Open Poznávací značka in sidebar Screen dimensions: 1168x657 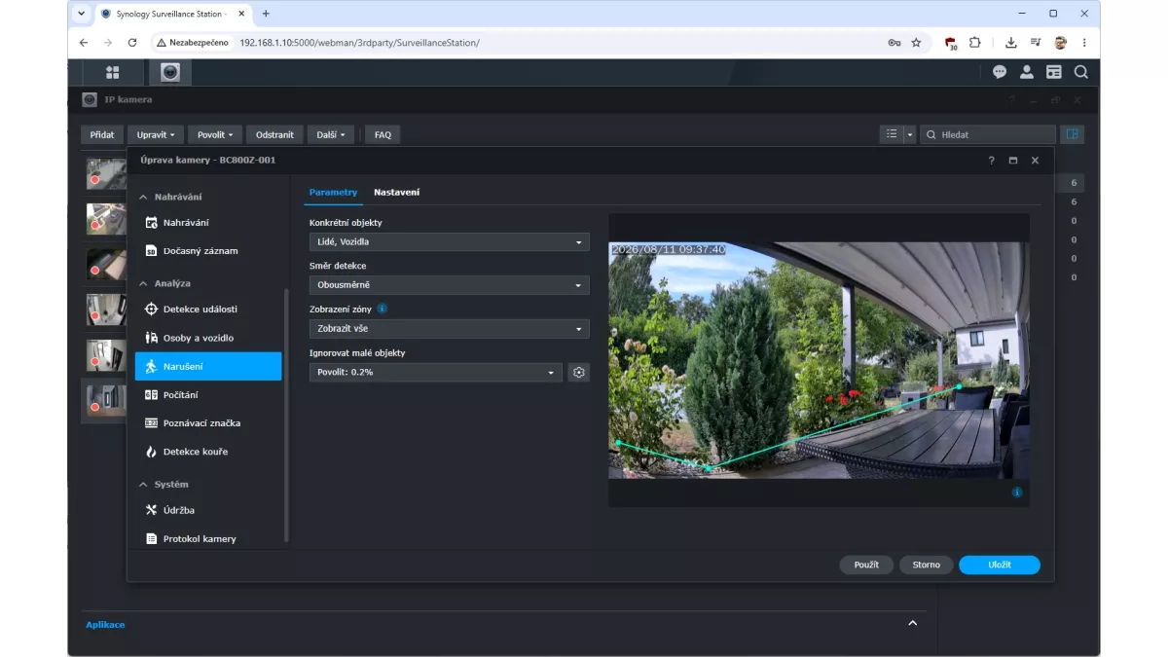[x=208, y=423]
